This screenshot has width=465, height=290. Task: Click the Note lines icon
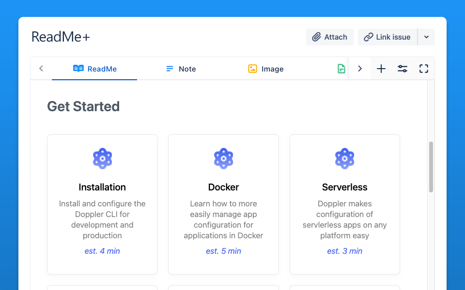[x=170, y=69]
